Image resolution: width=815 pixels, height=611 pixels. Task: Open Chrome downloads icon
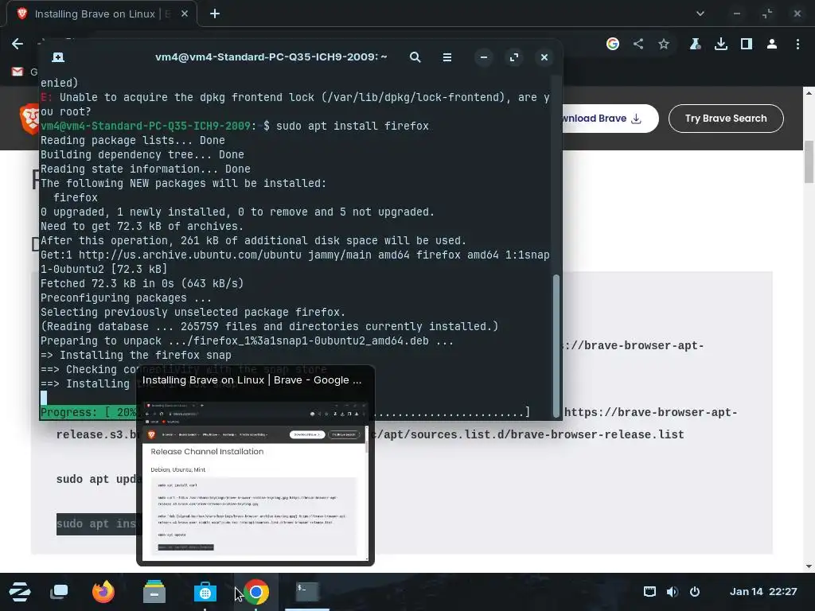[x=721, y=45]
